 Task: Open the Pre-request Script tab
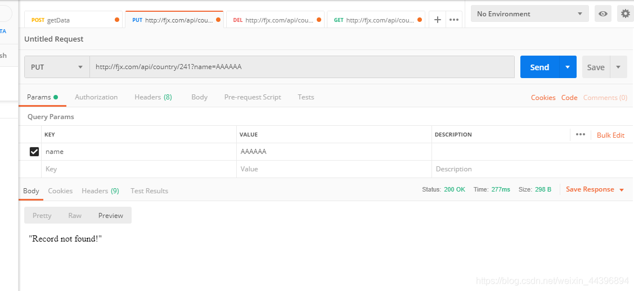click(x=253, y=97)
